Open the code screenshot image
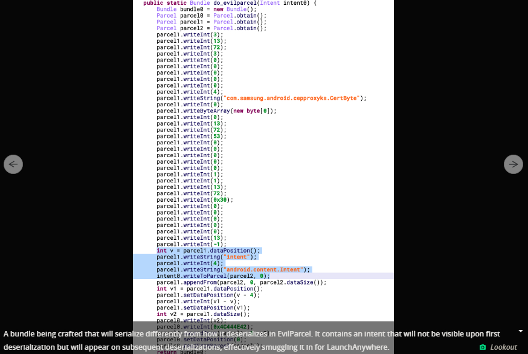The width and height of the screenshot is (528, 354). [263, 177]
